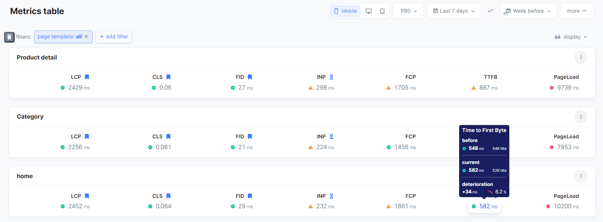
Task: Click the FCP value 1861 ms in home
Action: click(x=405, y=206)
